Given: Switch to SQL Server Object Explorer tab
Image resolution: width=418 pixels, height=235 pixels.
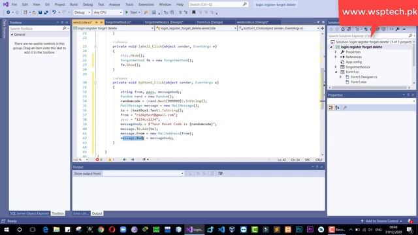Looking at the screenshot, I should tap(29, 213).
